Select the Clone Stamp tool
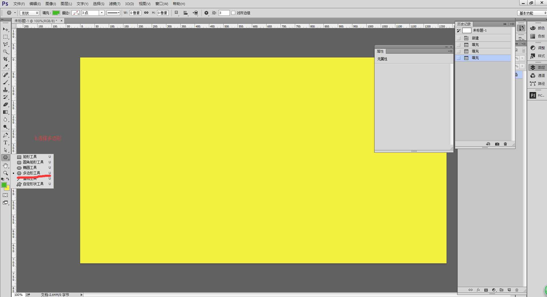The image size is (547, 297). (x=5, y=90)
